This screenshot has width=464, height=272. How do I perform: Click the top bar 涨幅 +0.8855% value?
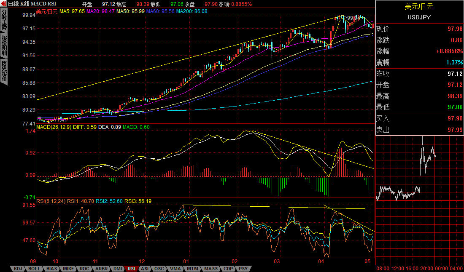(235, 4)
